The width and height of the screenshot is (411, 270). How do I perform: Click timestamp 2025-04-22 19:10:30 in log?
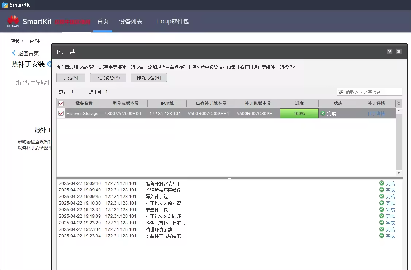point(80,203)
